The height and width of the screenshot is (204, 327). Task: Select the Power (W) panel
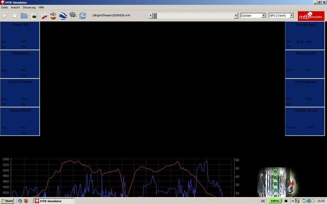pyautogui.click(x=20, y=36)
